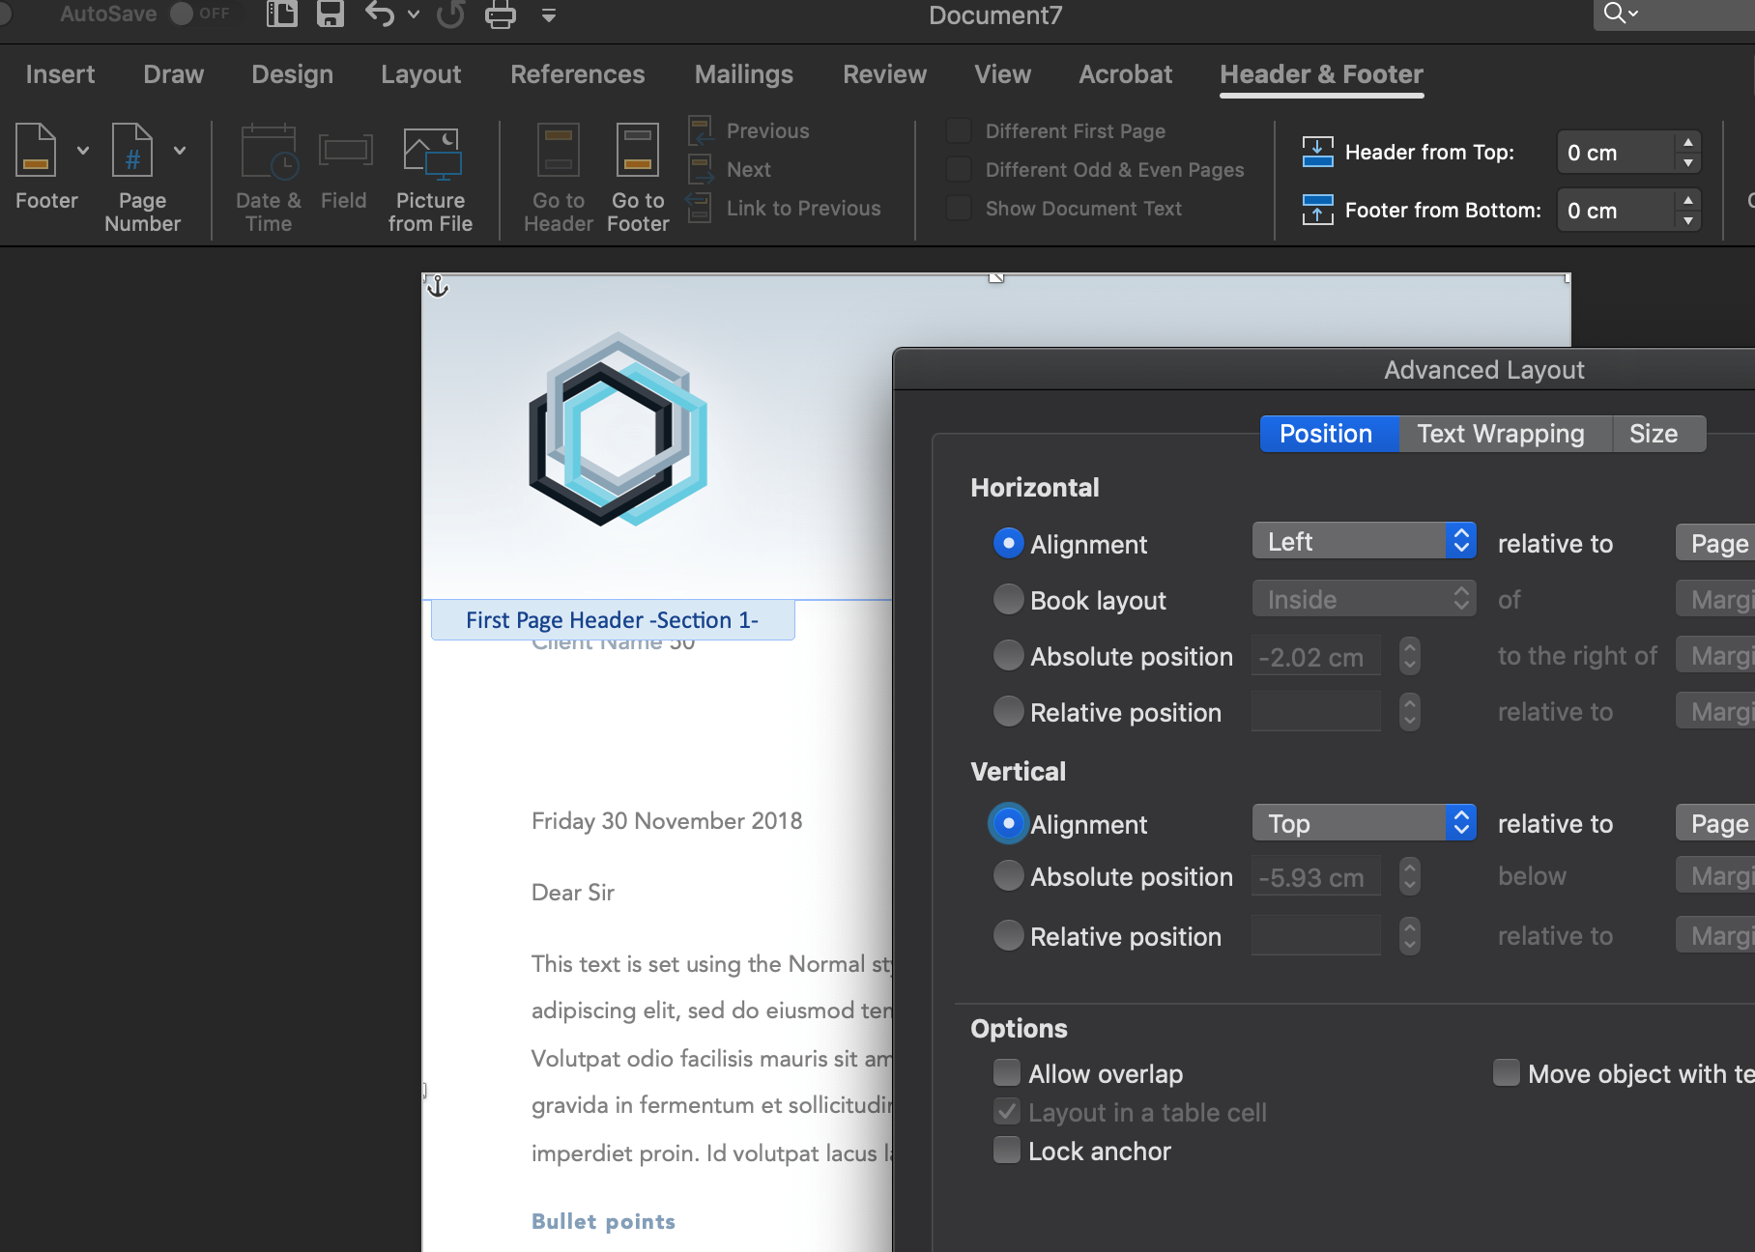Open the References tab
The image size is (1755, 1252).
tap(578, 74)
